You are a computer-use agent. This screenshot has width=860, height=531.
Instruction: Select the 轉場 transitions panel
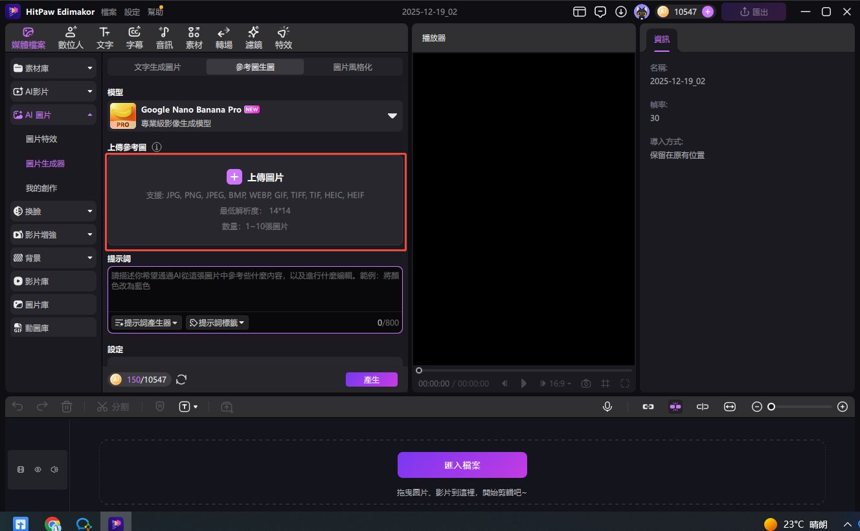click(223, 36)
